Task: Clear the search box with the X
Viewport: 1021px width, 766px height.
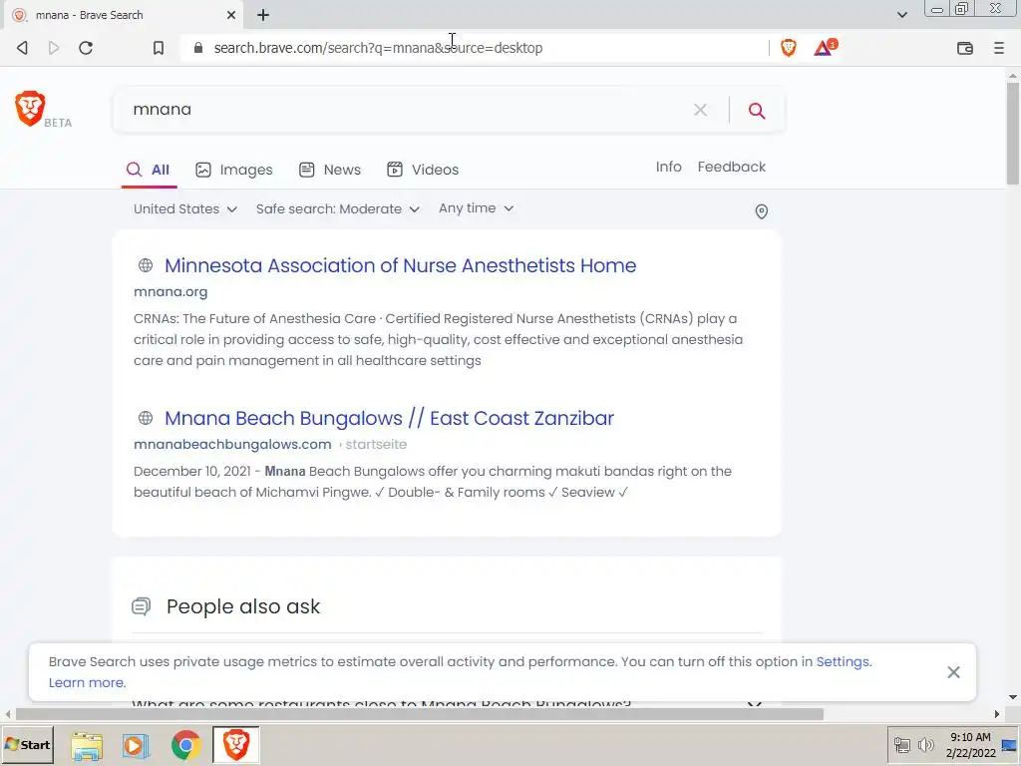Action: point(700,110)
